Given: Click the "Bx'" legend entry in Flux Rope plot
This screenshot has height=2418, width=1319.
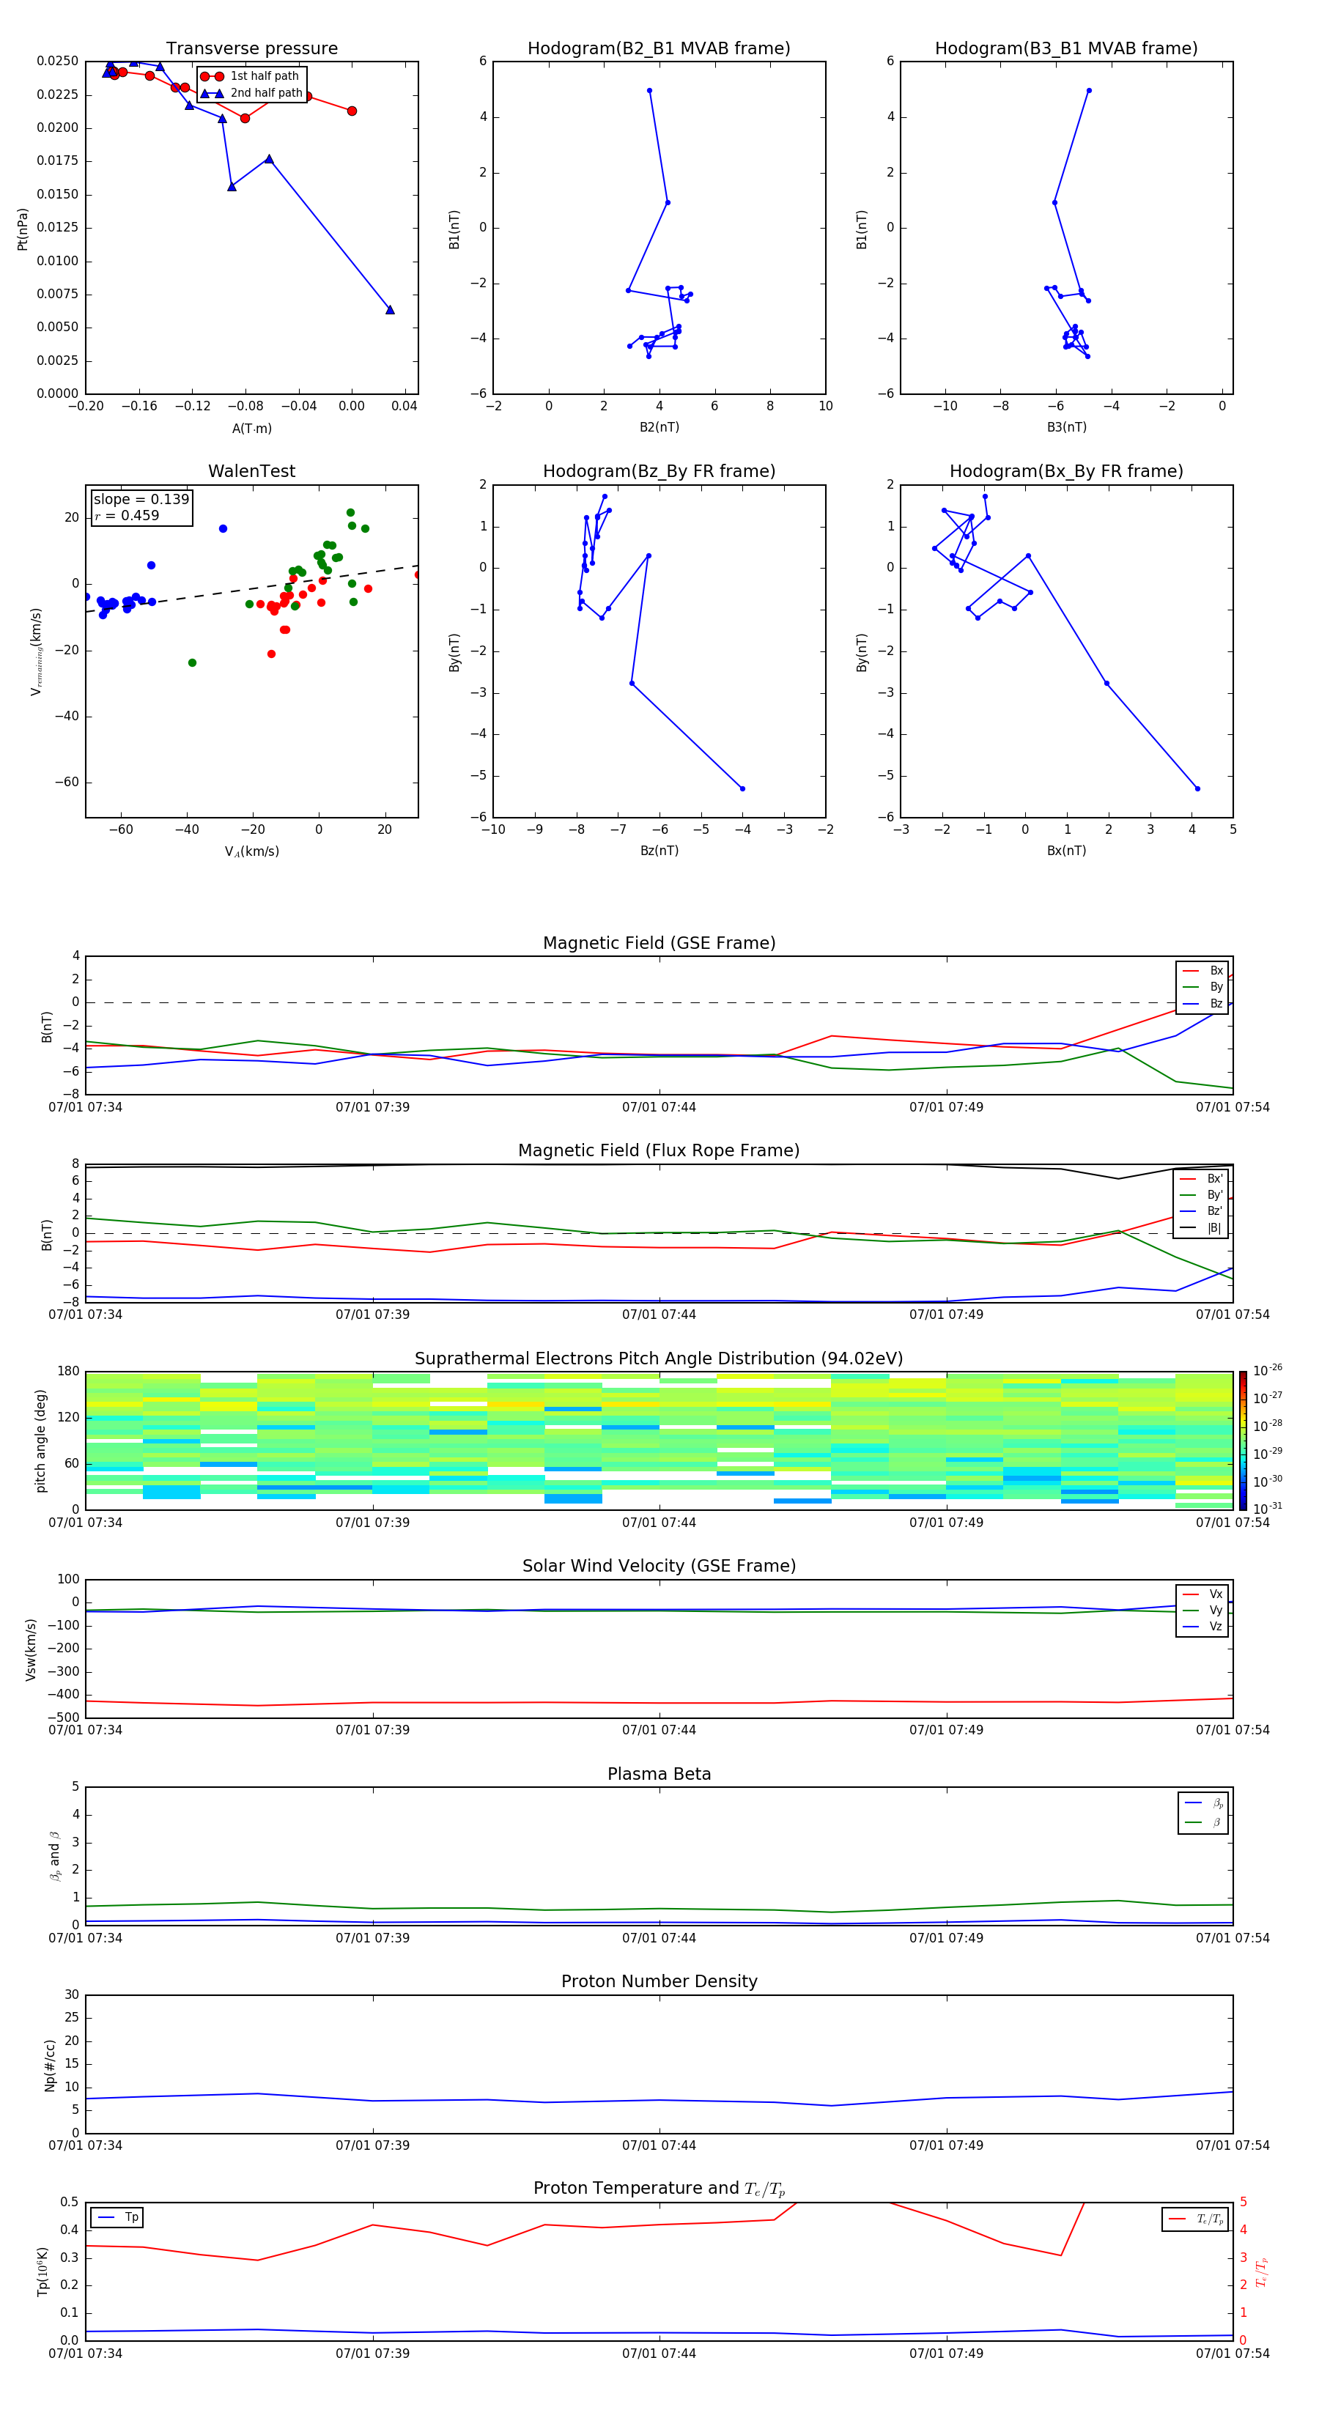Looking at the screenshot, I should [1201, 1179].
